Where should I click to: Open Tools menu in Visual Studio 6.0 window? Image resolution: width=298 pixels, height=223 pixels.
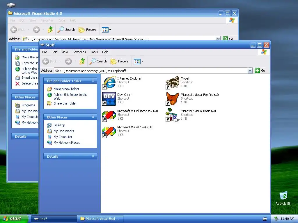62,20
